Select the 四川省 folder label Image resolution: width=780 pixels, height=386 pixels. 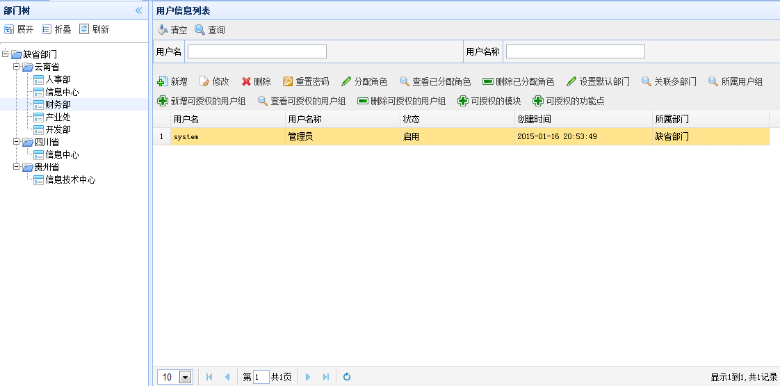pos(47,142)
